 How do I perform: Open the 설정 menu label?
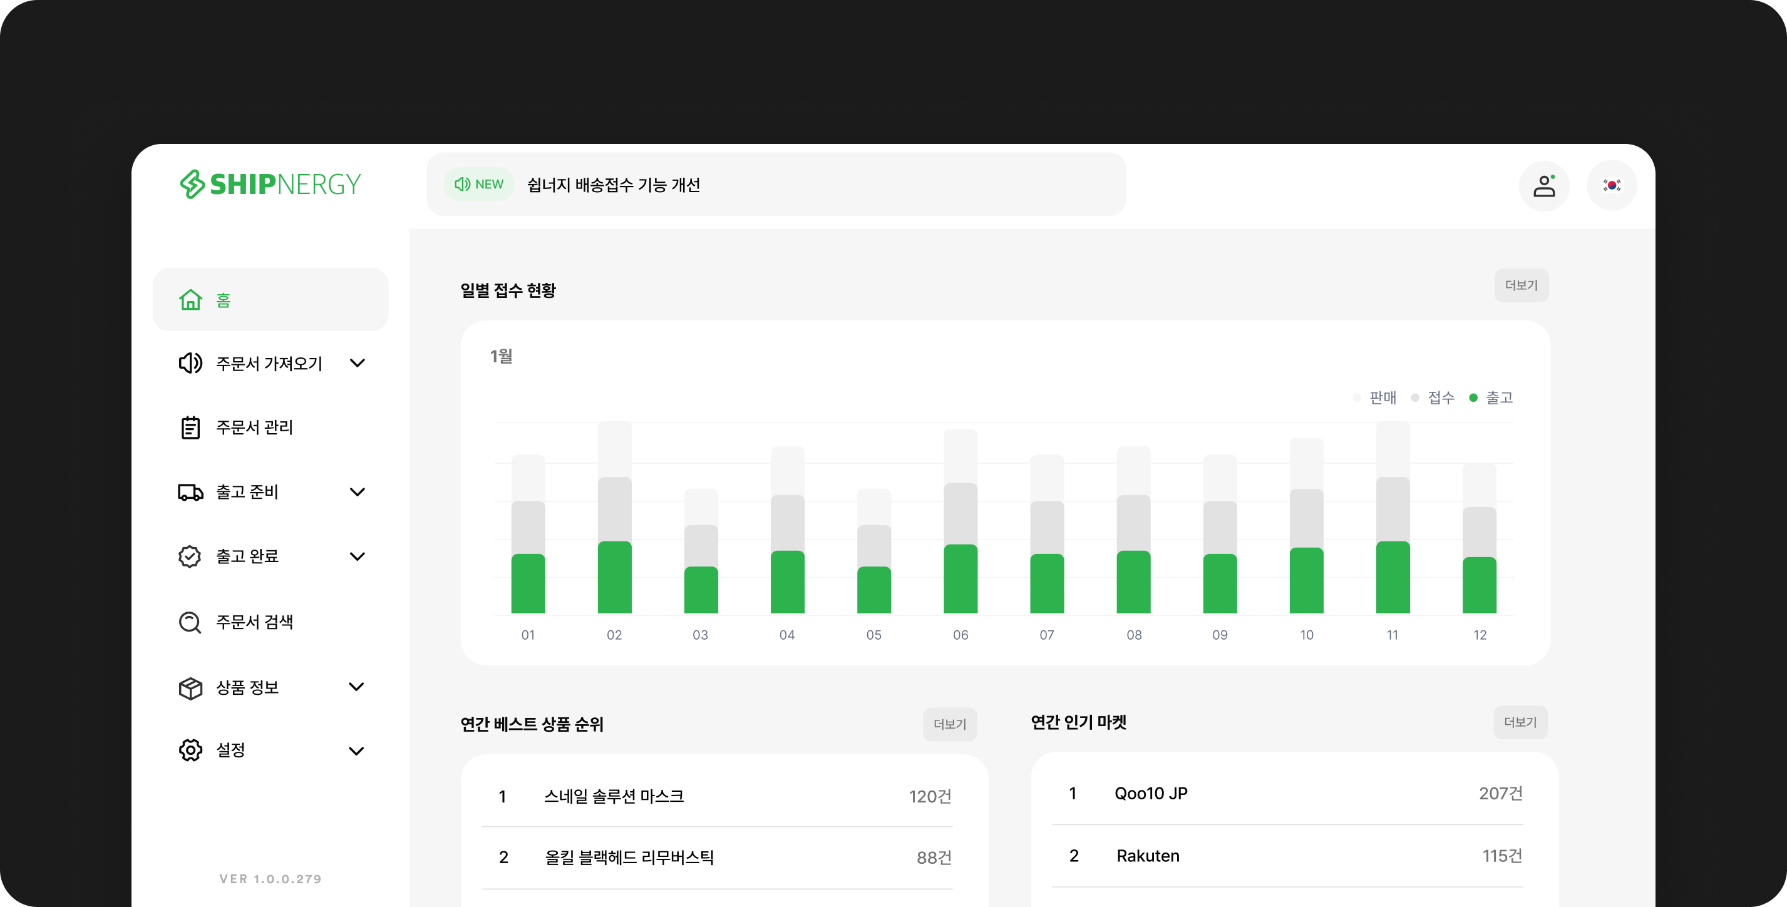[x=230, y=750]
